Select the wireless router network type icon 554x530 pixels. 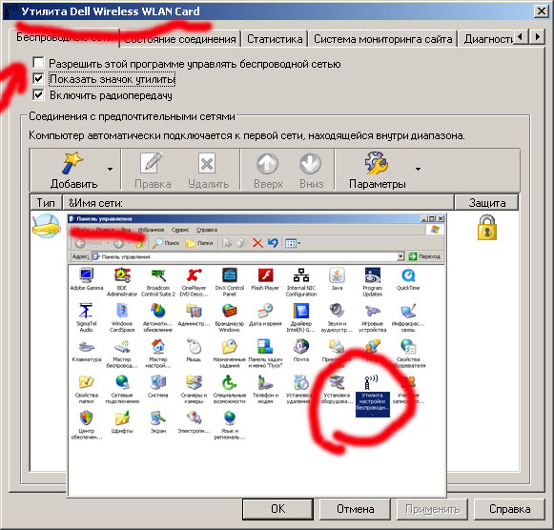pos(47,226)
